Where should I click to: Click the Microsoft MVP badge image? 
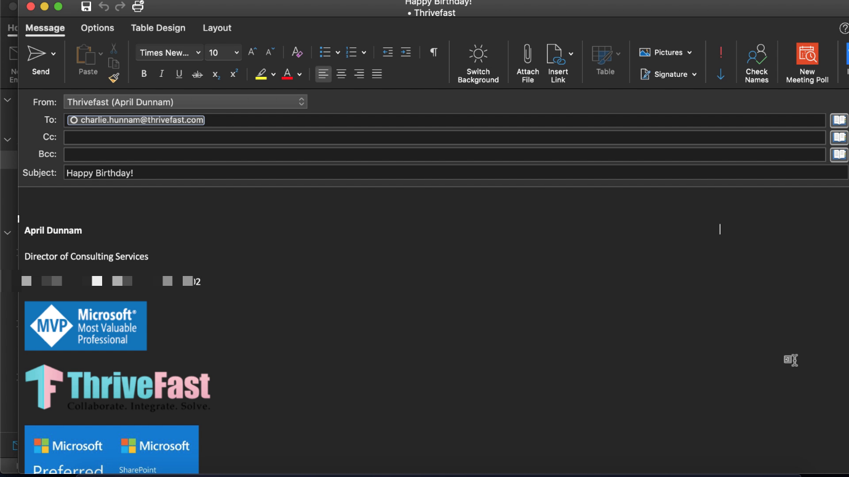(x=86, y=326)
